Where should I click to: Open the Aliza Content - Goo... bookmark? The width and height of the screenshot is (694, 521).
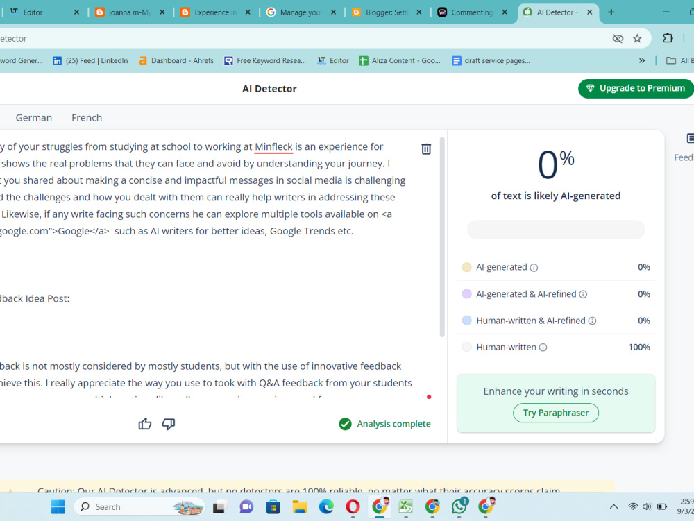(400, 60)
